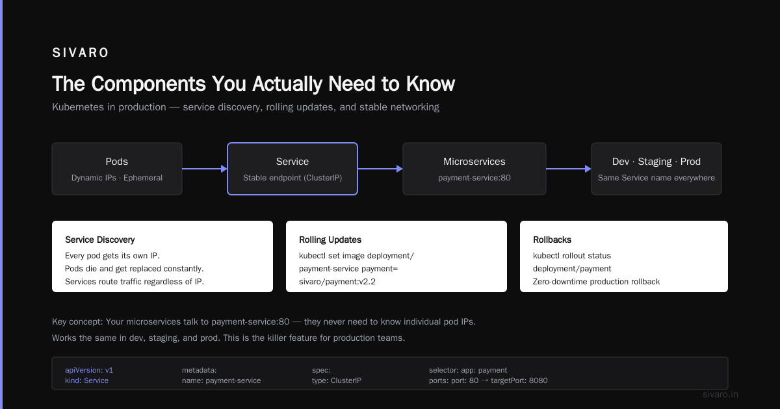Viewport: 780px width, 409px height.
Task: Click 'kubectl set image deployment/' line
Action: click(356, 256)
